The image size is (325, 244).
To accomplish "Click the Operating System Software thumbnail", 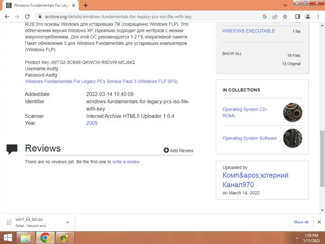I will pyautogui.click(x=292, y=138).
